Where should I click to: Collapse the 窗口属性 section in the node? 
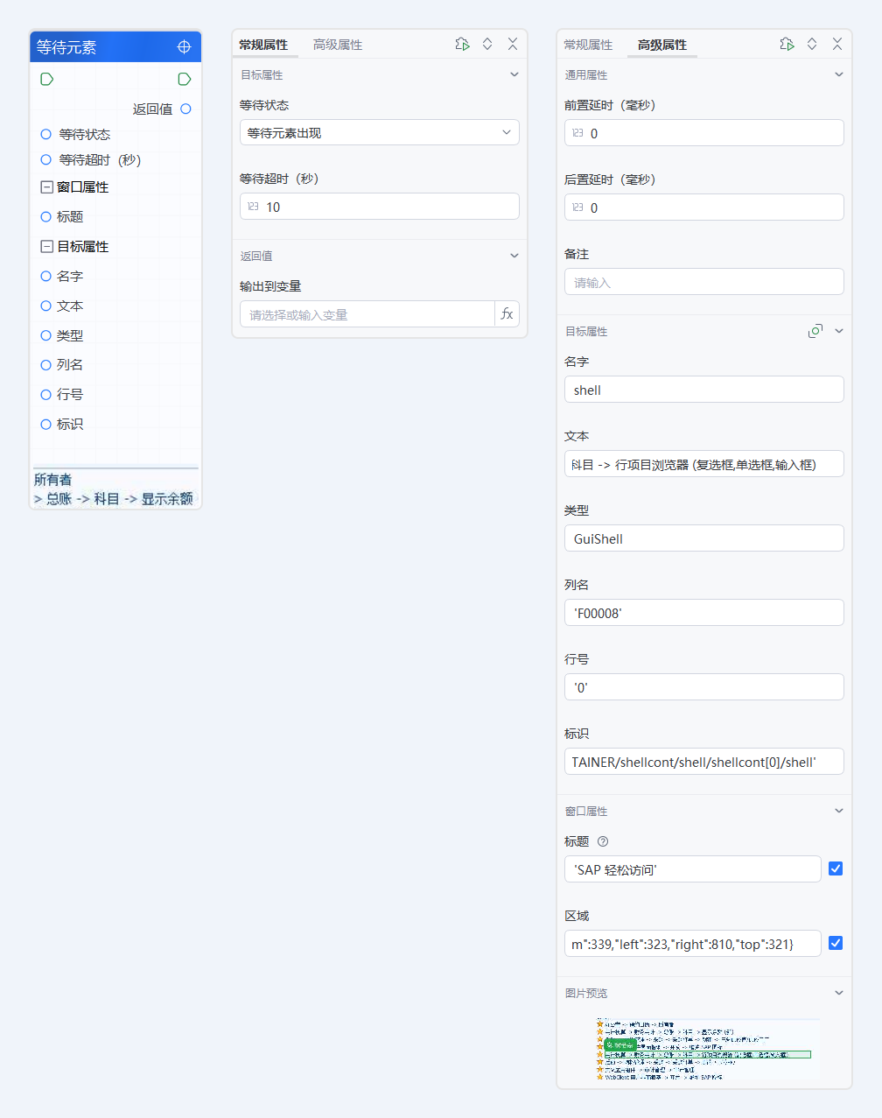46,186
